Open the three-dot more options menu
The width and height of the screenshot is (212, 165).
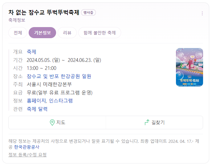coord(202,13)
